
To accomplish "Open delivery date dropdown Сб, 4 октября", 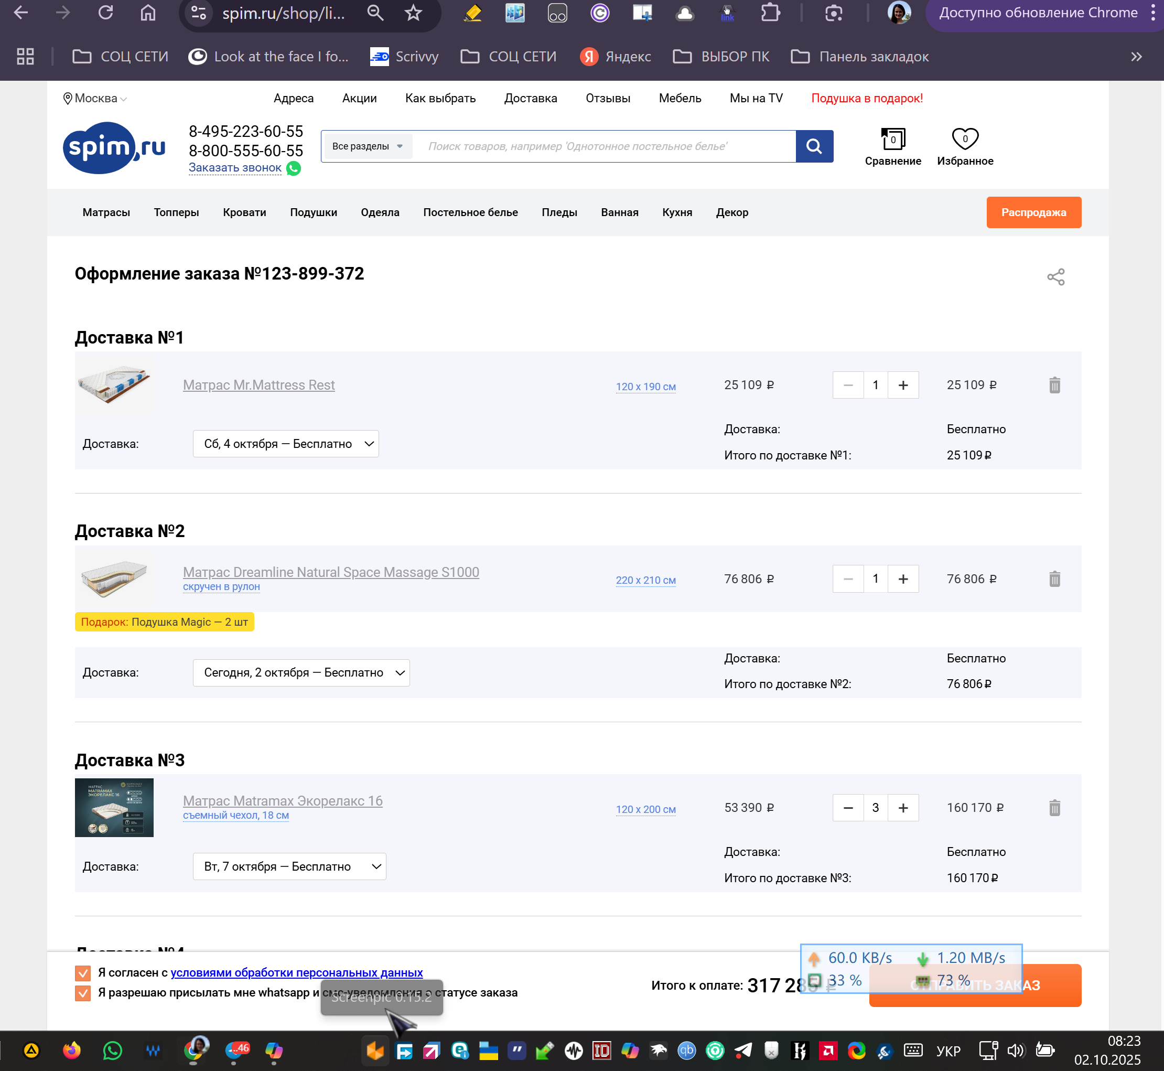I will coord(286,444).
